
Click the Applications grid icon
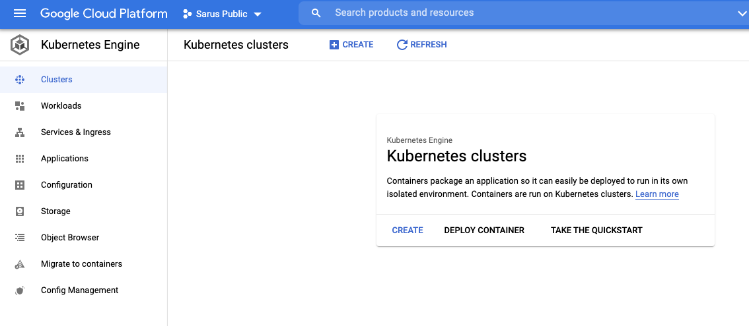pyautogui.click(x=20, y=159)
